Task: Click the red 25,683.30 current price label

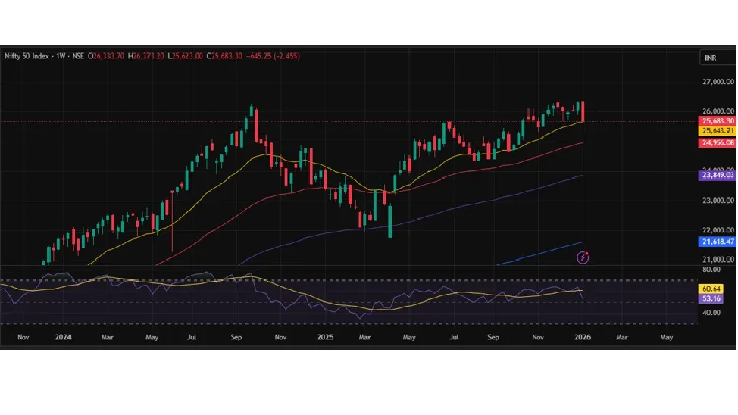Action: tap(718, 121)
